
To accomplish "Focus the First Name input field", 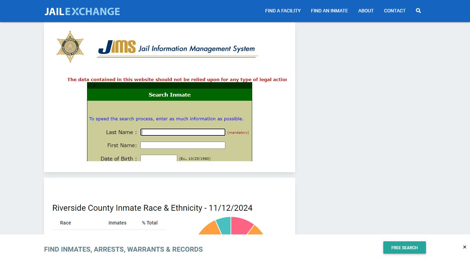I will click(x=183, y=145).
